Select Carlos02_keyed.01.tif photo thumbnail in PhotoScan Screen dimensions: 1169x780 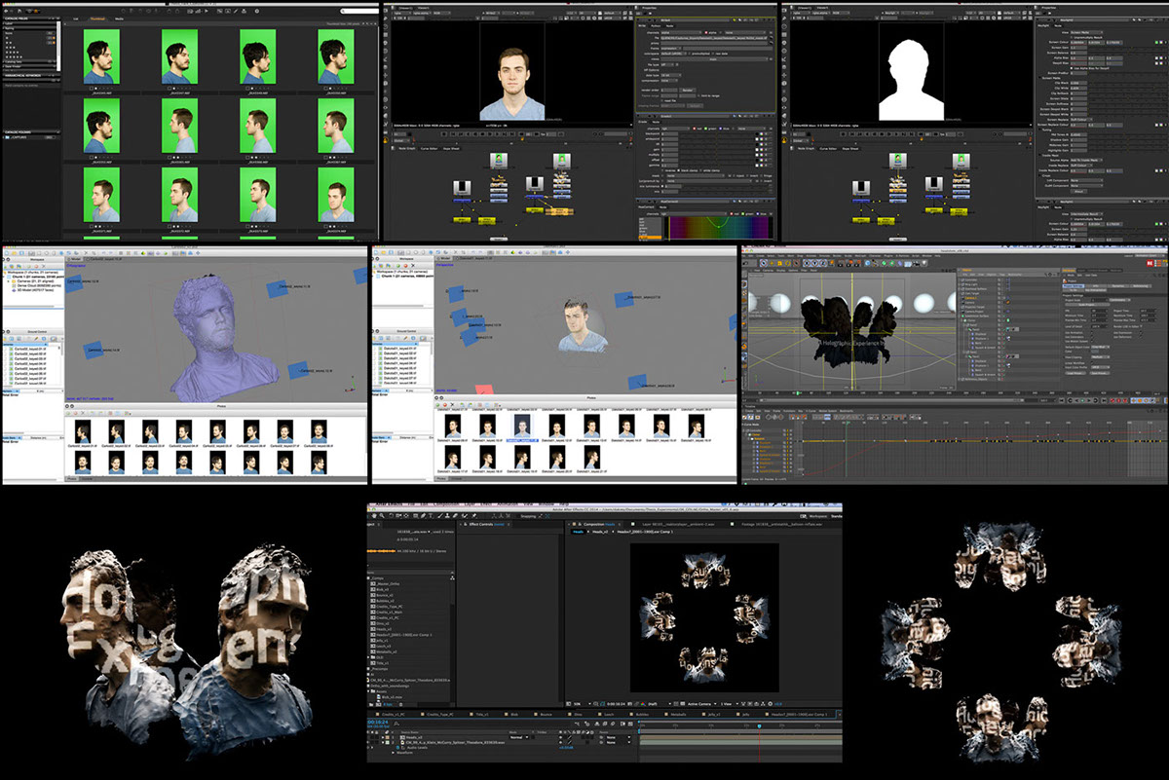pos(83,431)
